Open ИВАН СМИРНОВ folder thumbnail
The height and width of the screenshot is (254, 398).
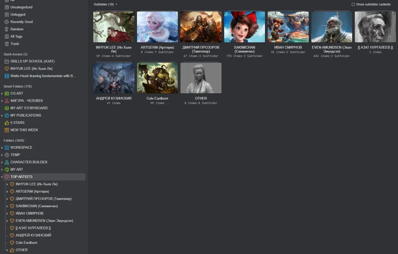[x=288, y=27]
